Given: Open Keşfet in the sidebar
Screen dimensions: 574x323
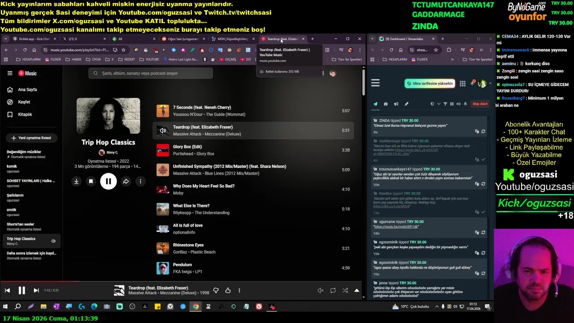Looking at the screenshot, I should [x=31, y=102].
